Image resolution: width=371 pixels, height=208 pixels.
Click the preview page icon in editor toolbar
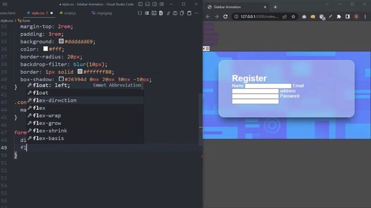coord(161,13)
